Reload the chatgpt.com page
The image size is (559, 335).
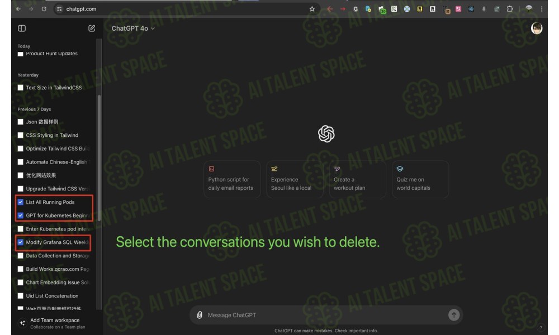(44, 9)
